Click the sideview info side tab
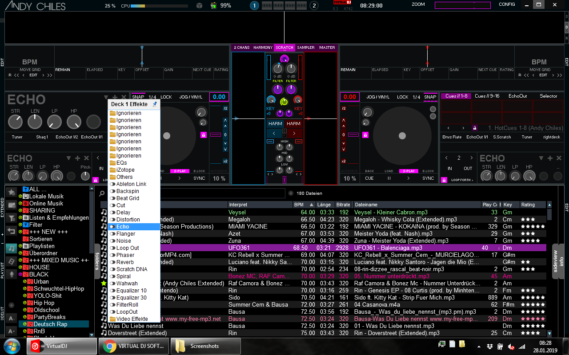 [x=558, y=261]
